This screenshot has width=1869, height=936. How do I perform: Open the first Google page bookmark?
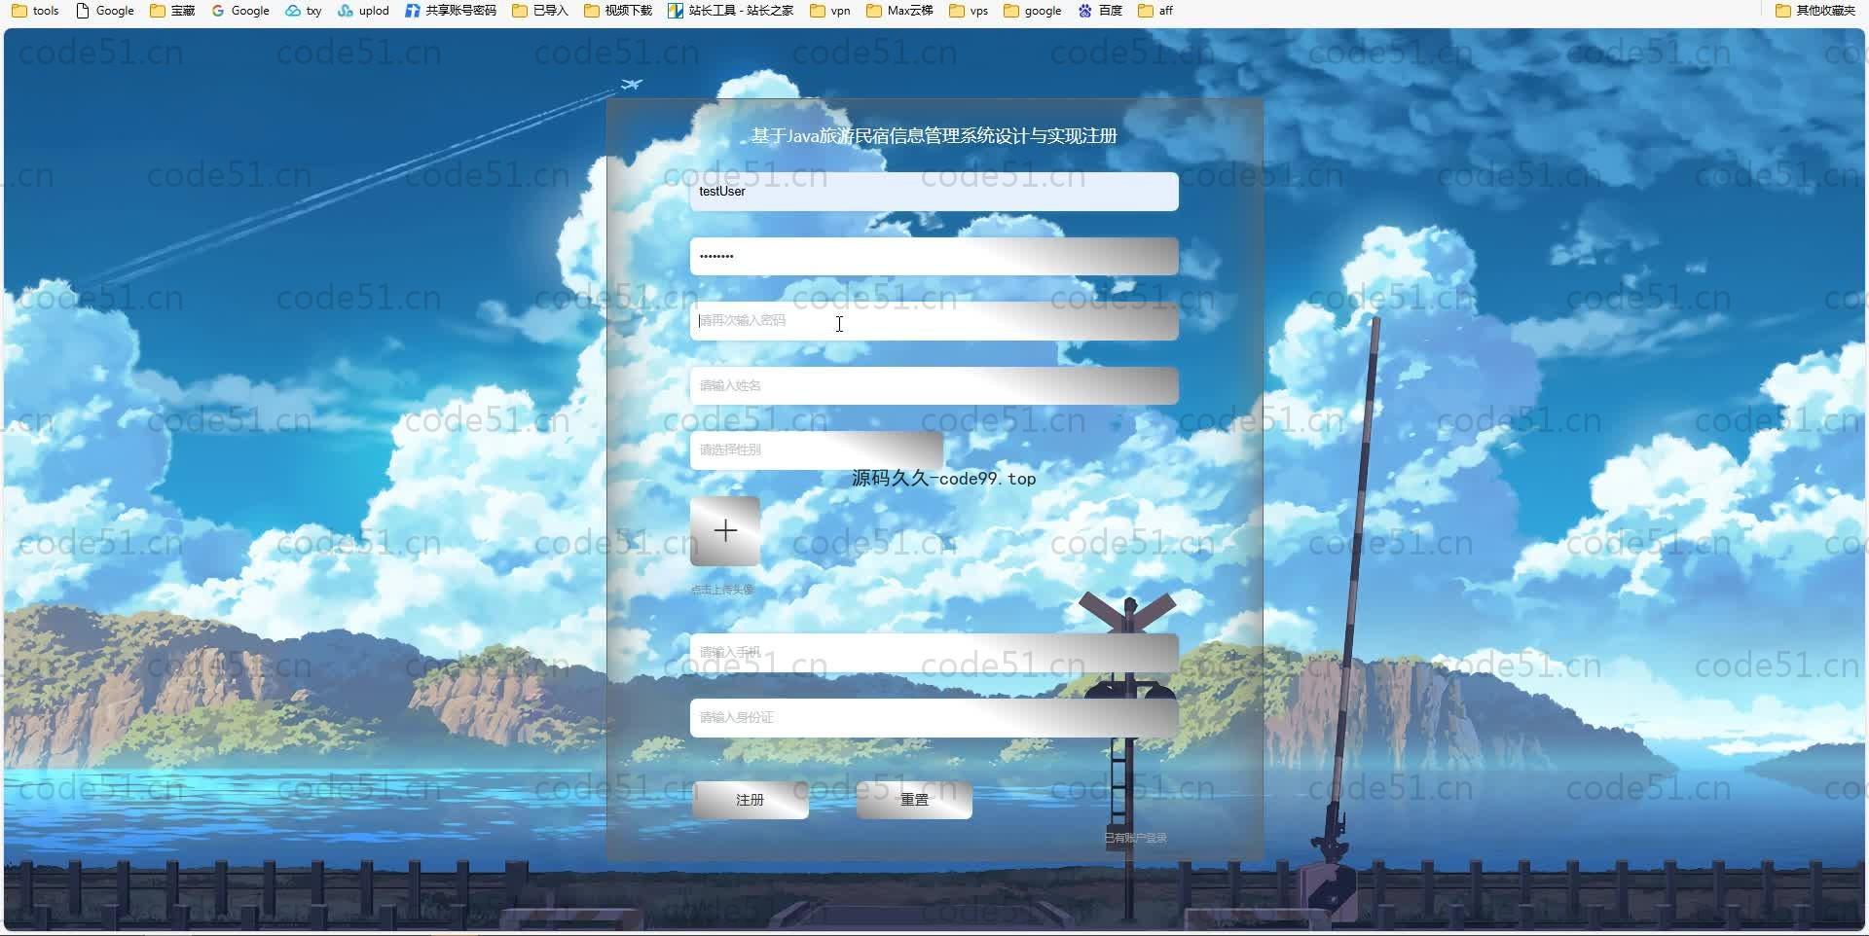(x=105, y=11)
